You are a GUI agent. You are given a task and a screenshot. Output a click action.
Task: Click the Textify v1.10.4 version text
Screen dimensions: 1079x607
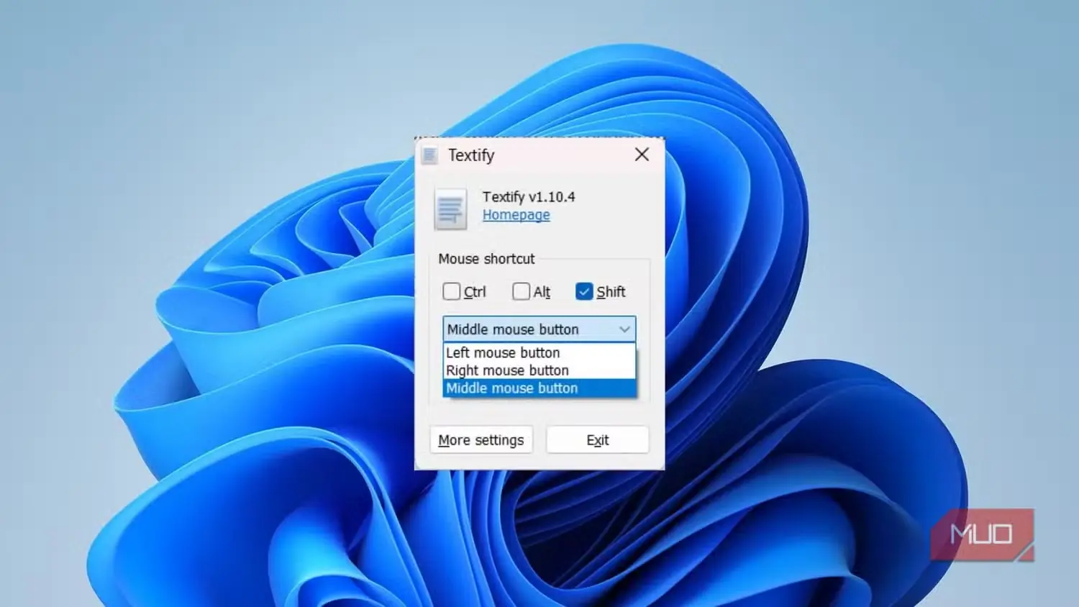tap(529, 197)
